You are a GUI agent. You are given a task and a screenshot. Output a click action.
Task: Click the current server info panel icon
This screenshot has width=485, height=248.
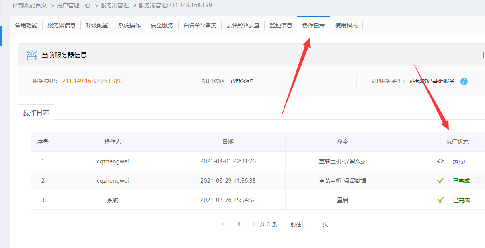[32, 55]
